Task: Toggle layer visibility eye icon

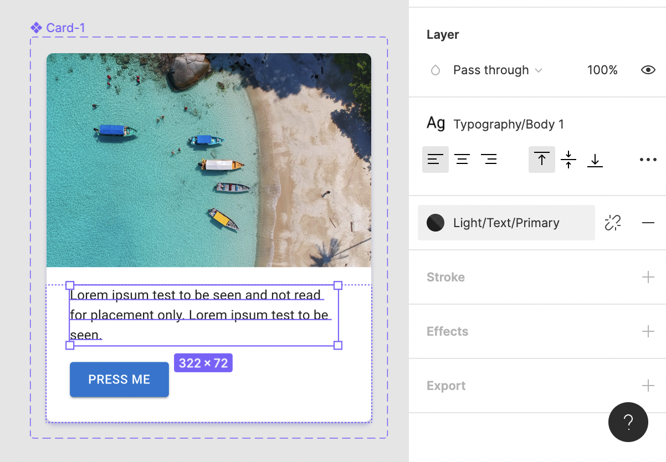Action: [x=648, y=70]
